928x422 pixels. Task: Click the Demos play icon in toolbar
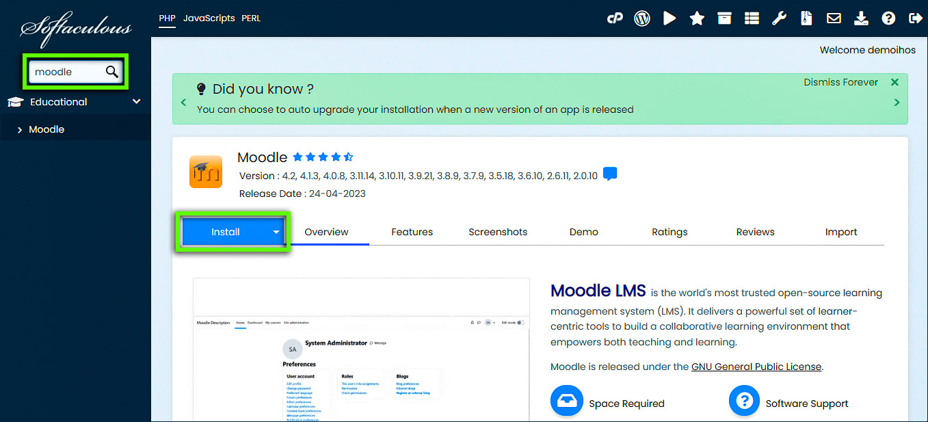click(x=669, y=18)
